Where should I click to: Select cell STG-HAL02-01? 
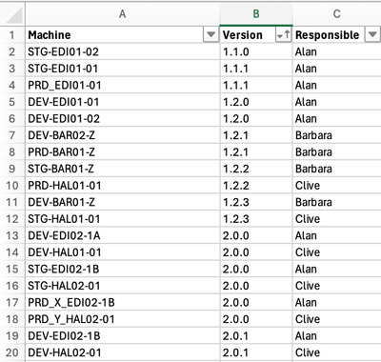123,286
